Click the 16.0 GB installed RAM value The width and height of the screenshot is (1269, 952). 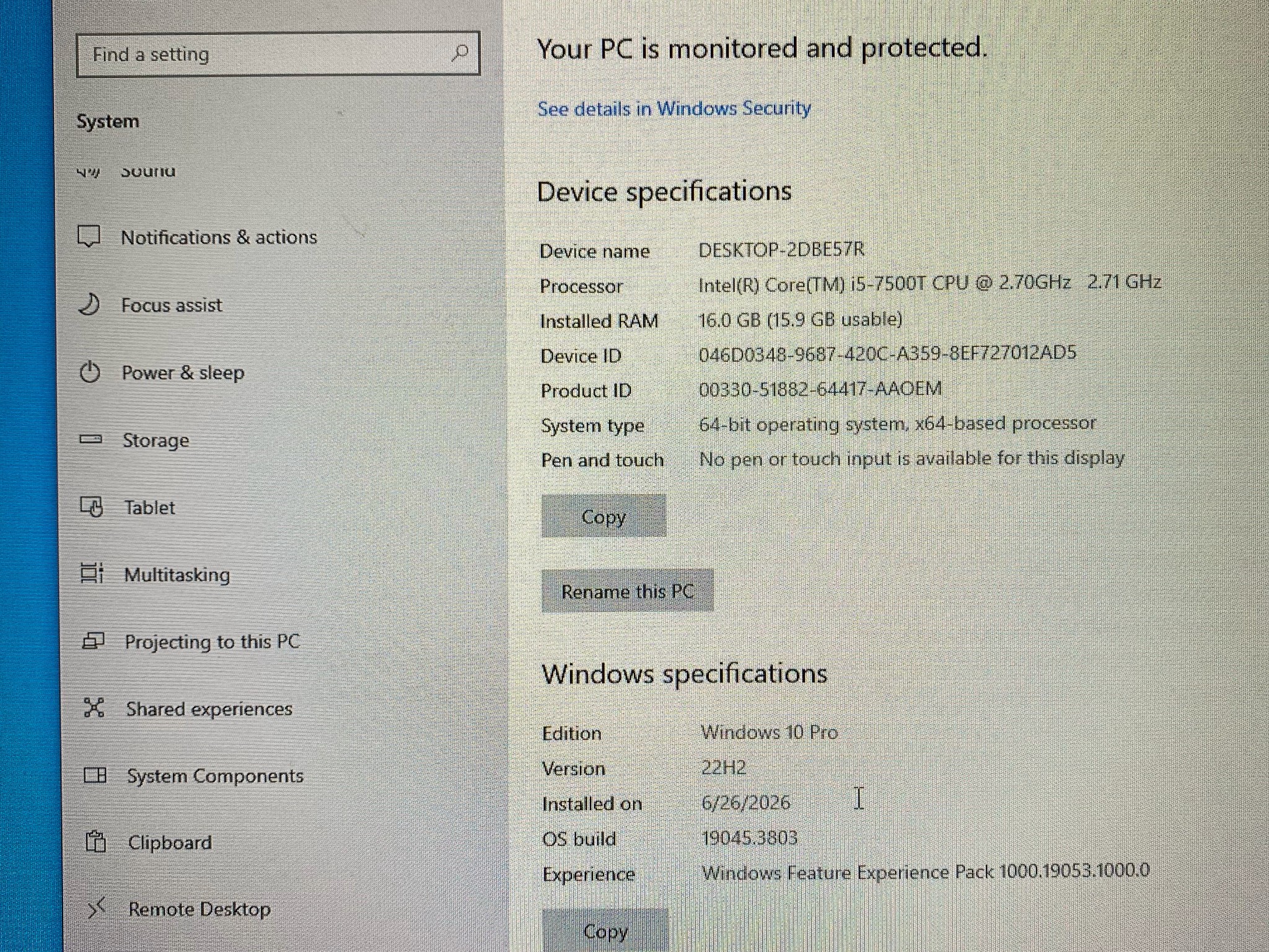800,319
